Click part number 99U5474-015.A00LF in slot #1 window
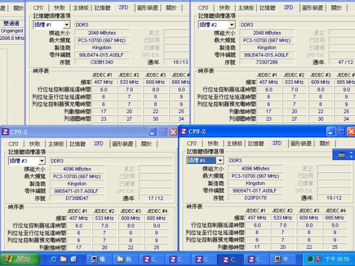 [x=102, y=55]
